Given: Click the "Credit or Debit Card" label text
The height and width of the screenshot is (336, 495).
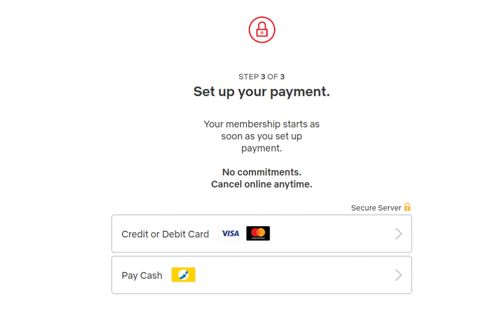Looking at the screenshot, I should coord(165,234).
